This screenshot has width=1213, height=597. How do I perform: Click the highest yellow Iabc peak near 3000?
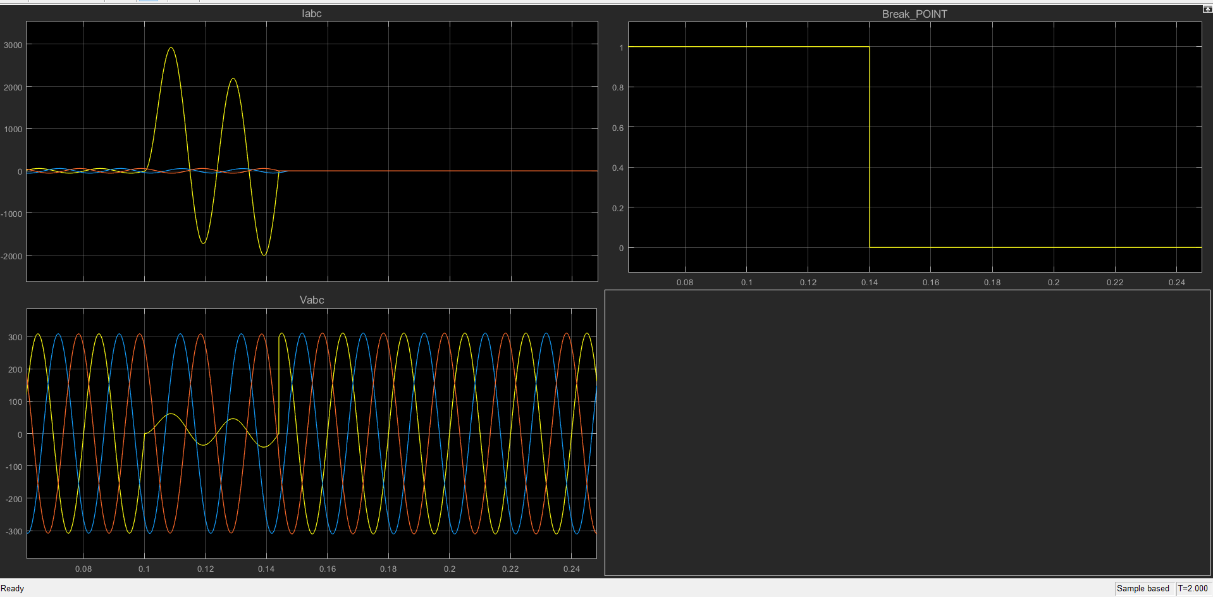pyautogui.click(x=171, y=48)
